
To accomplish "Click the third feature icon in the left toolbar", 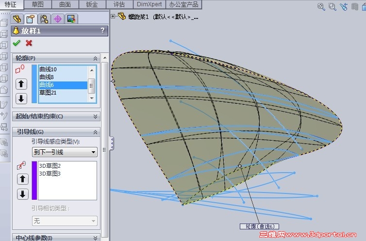I will coord(4,45).
